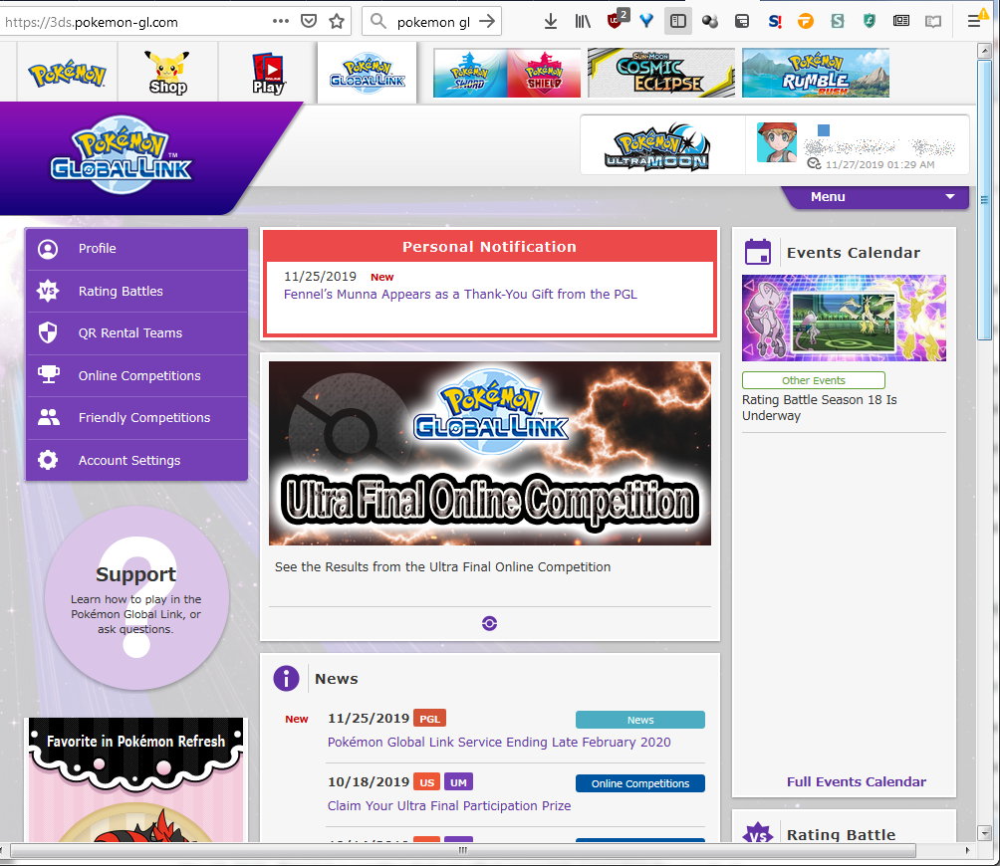Open the Support help circle

click(136, 597)
